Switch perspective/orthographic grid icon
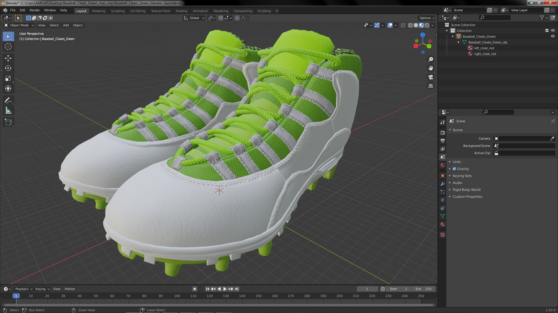Viewport: 558px width, 313px height. tap(431, 86)
